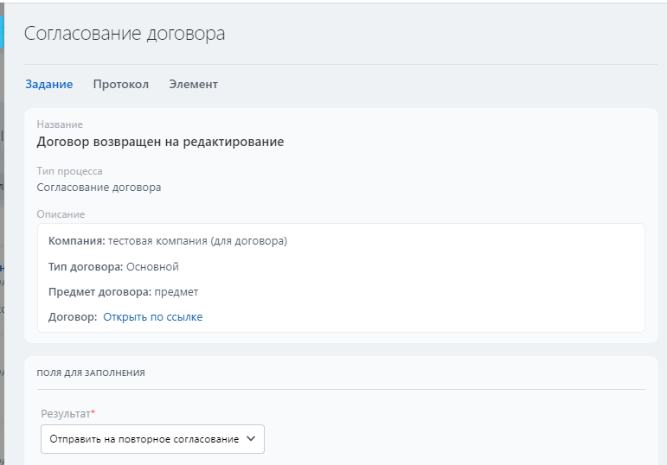This screenshot has height=465, width=667.
Task: Click the Предмет договора value предмет
Action: (x=176, y=292)
